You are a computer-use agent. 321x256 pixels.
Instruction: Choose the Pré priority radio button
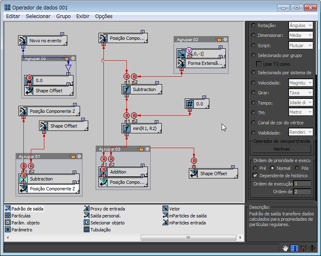(x=255, y=168)
